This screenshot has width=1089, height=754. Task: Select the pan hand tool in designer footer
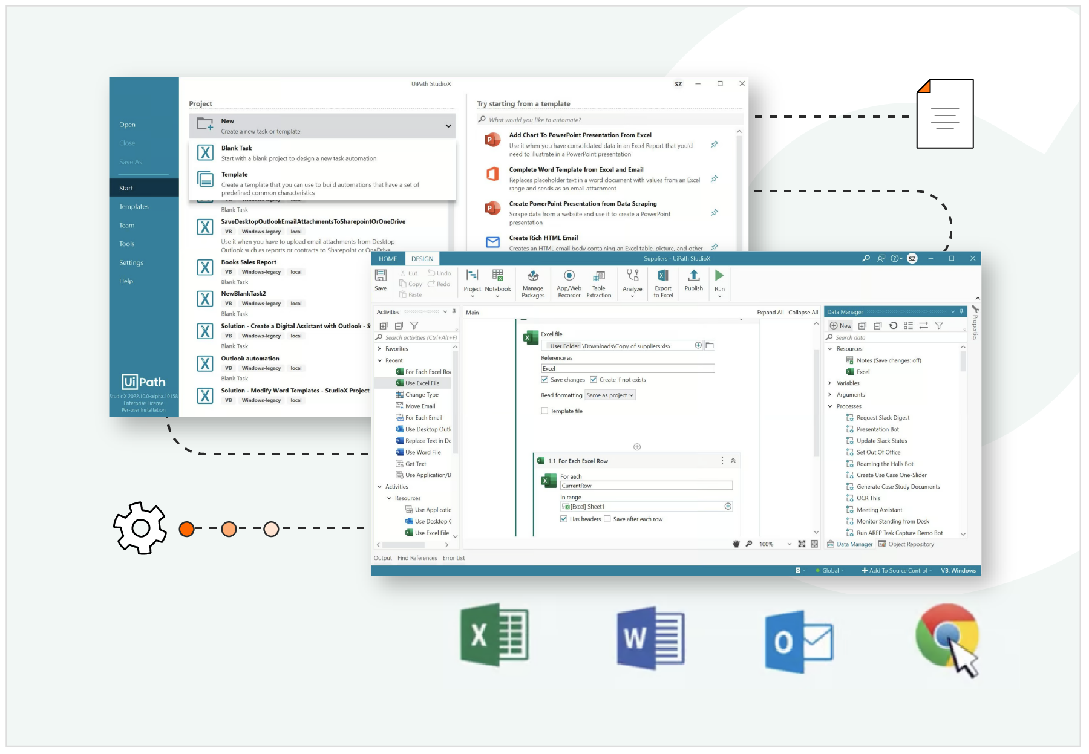(x=736, y=544)
